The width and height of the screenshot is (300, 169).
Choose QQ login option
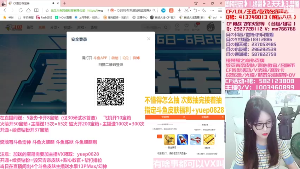pos(126,58)
